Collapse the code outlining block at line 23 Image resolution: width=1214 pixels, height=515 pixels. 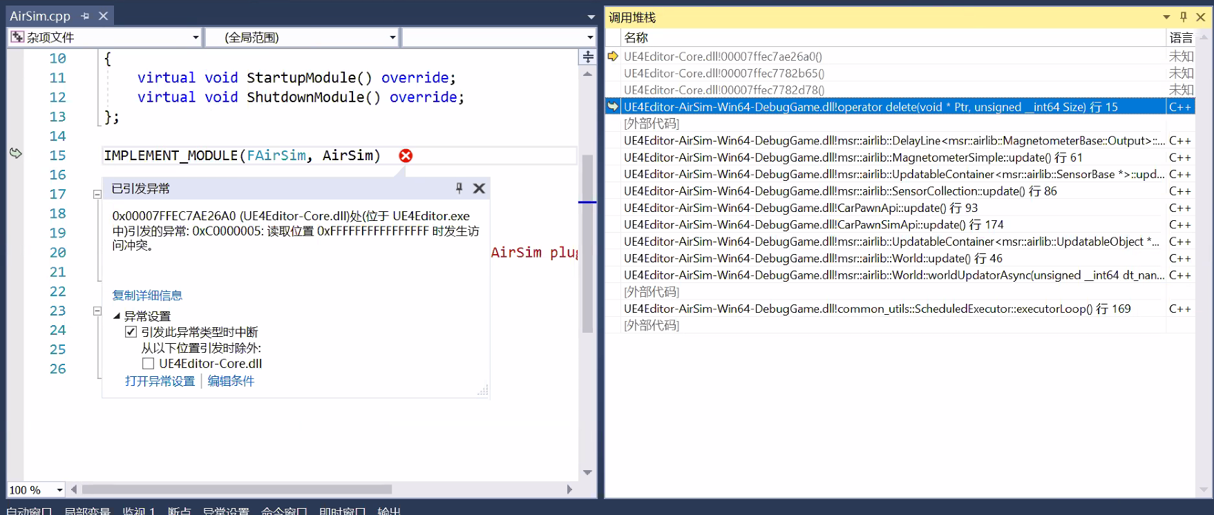tap(97, 311)
